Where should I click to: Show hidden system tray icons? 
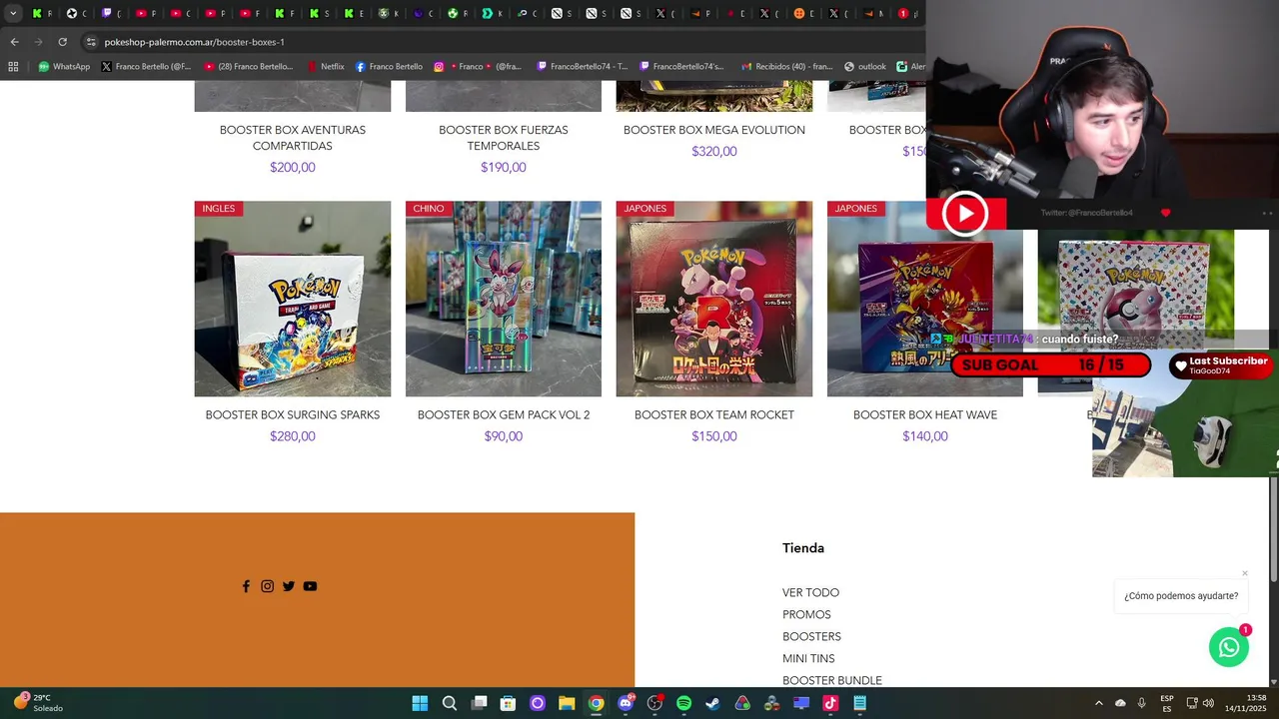point(1099,703)
